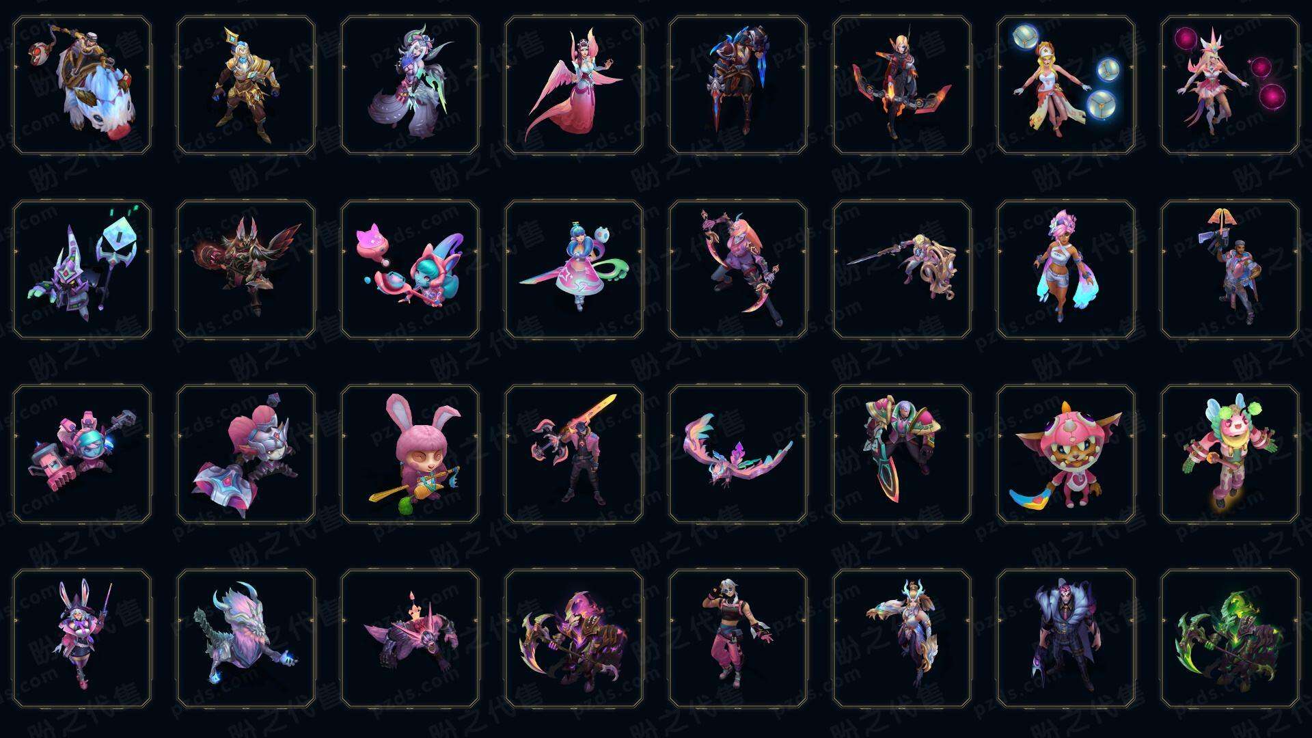Choose the purple wizard with crystal staff
Image resolution: width=1312 pixels, height=738 pixels.
click(x=82, y=269)
